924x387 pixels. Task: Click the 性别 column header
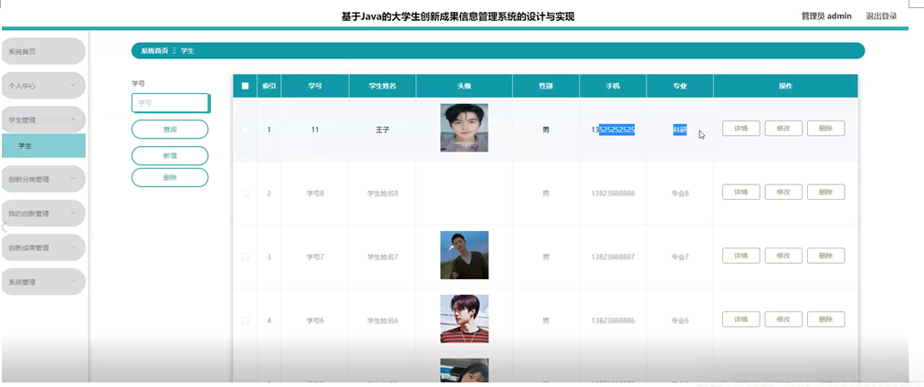(546, 86)
